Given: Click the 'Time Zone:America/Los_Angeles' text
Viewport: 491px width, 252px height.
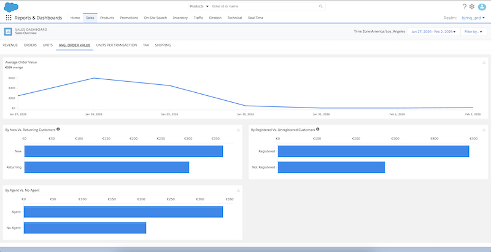Looking at the screenshot, I should [379, 32].
